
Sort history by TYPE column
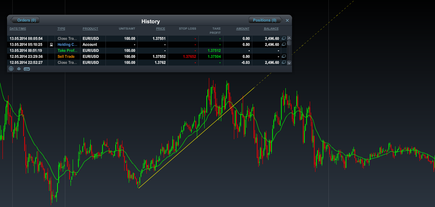[61, 29]
